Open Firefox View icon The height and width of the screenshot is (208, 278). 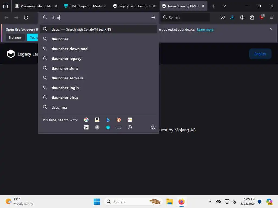5,6
